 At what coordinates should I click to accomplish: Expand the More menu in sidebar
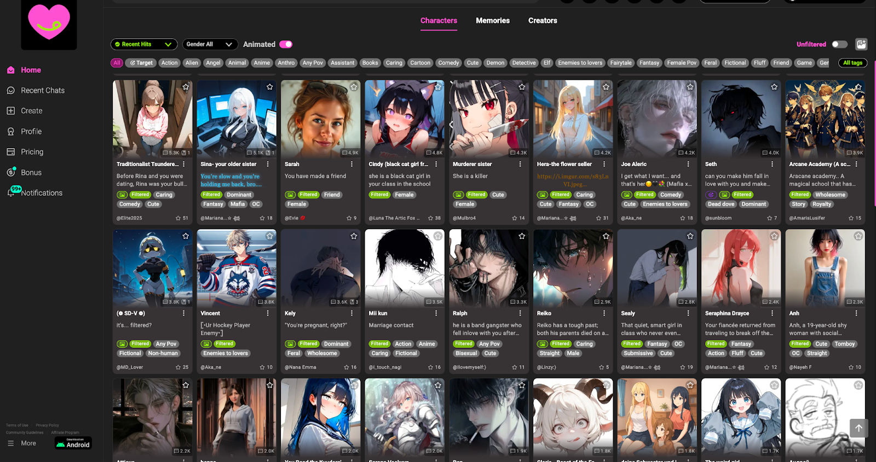pyautogui.click(x=22, y=443)
